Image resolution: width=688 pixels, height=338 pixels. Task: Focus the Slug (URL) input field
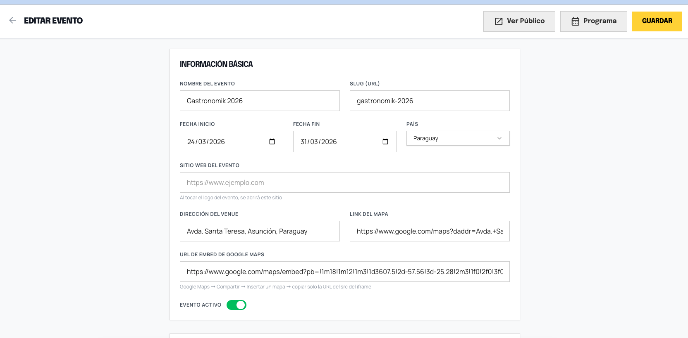click(430, 101)
